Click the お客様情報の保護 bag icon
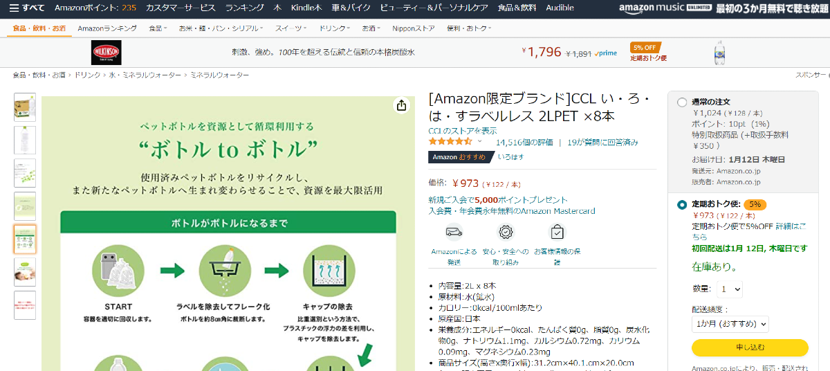The image size is (830, 371). 557,232
